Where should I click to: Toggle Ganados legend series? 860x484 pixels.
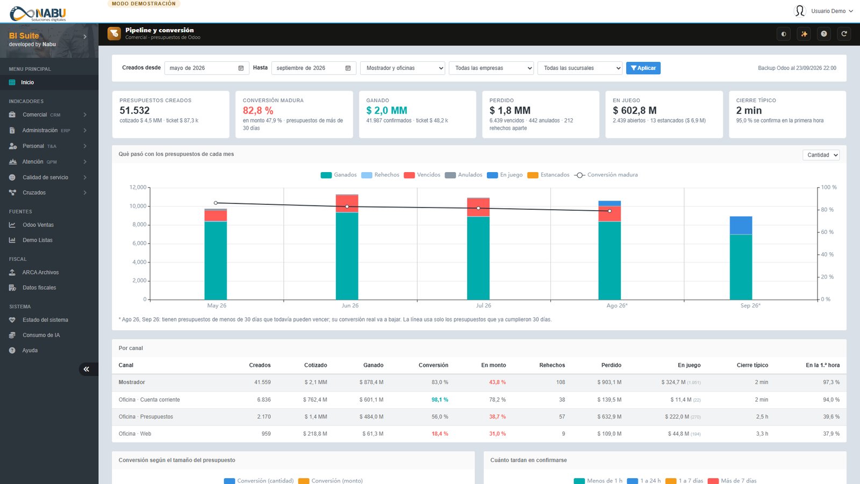coord(339,175)
